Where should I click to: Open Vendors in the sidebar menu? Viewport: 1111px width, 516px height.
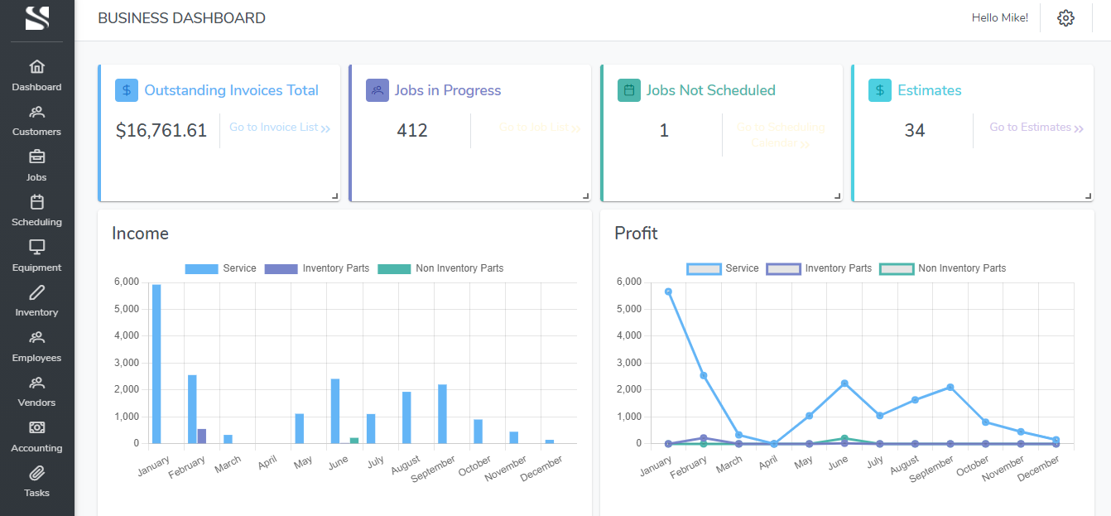click(36, 391)
